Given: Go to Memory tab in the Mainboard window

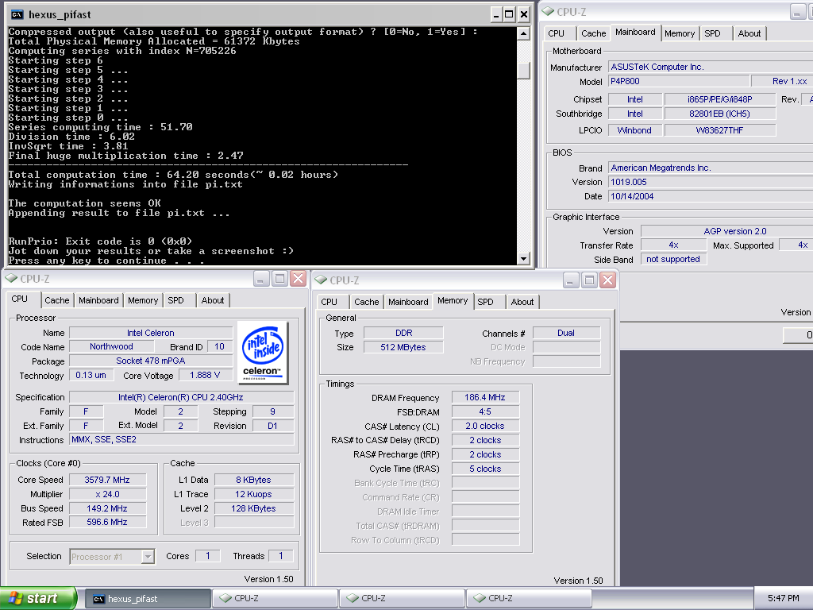Looking at the screenshot, I should [x=680, y=33].
